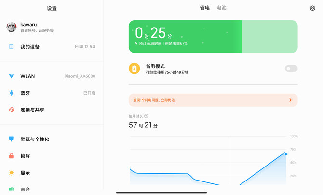Tap the 使用时长 label
The width and height of the screenshot is (323, 195).
136,116
